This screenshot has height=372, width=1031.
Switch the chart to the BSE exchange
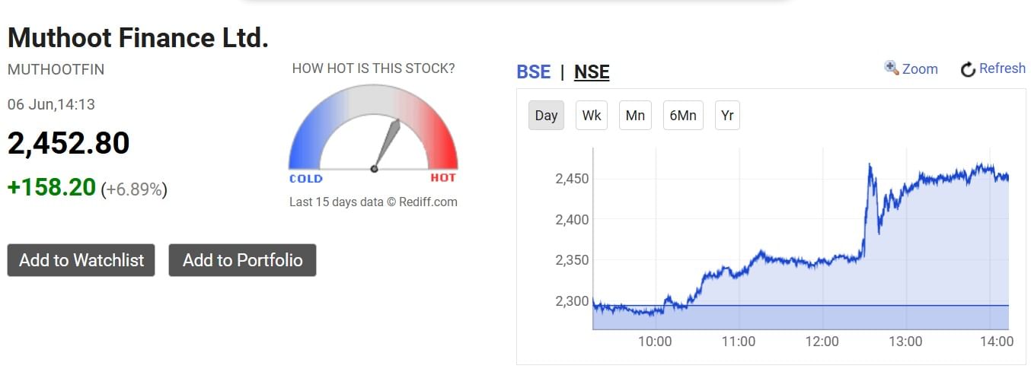click(x=533, y=72)
